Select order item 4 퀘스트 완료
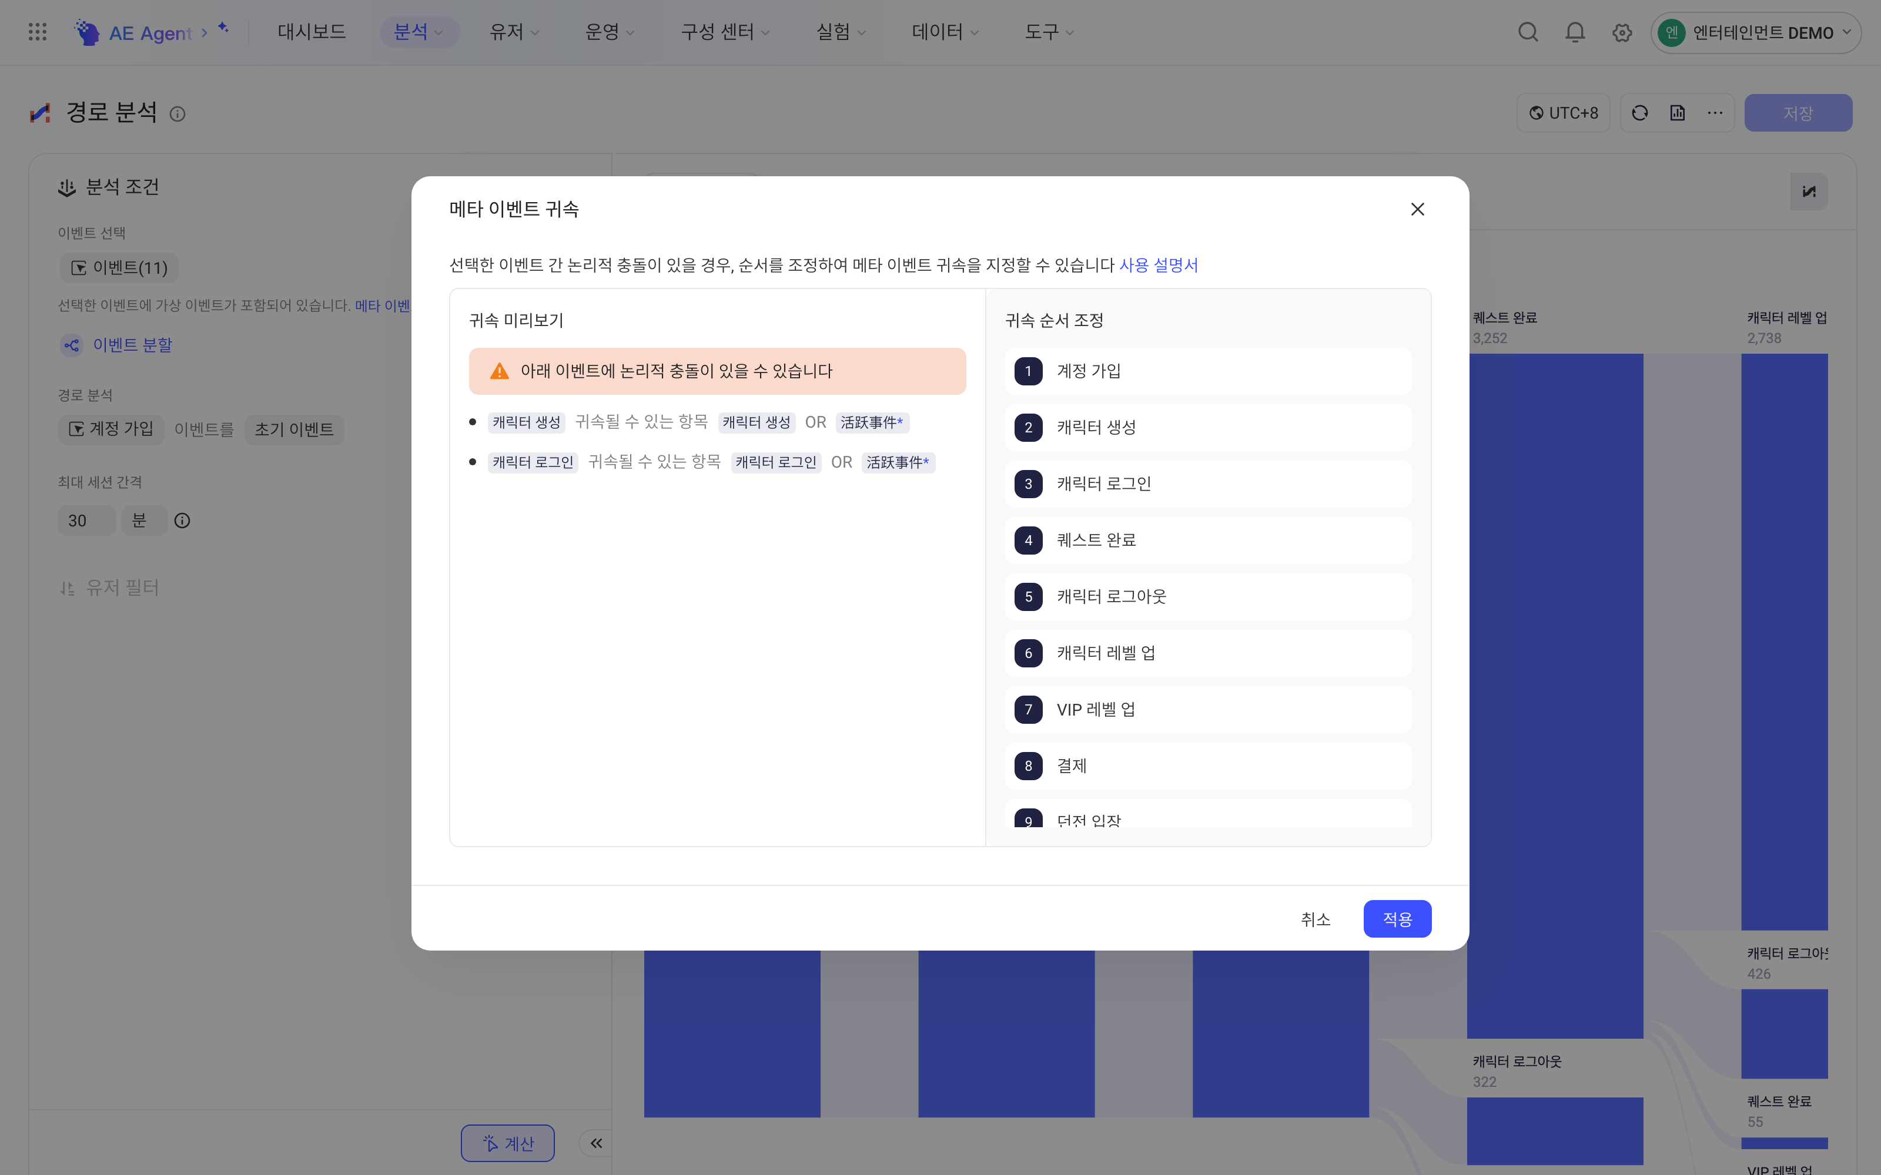Viewport: 1881px width, 1175px height. [x=1208, y=540]
